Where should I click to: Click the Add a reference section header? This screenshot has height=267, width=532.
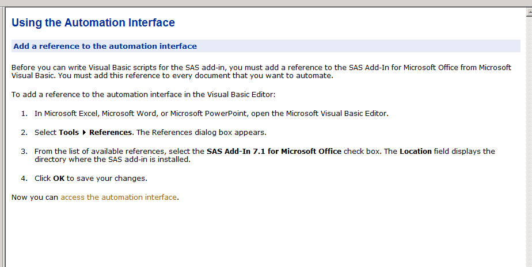[x=265, y=46]
